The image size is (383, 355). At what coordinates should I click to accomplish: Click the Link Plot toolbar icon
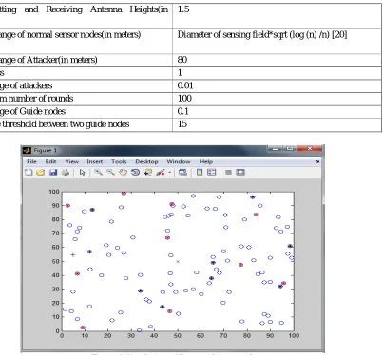click(x=182, y=172)
